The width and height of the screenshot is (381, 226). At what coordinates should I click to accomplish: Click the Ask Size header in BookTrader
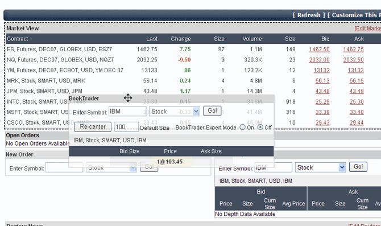(211, 151)
